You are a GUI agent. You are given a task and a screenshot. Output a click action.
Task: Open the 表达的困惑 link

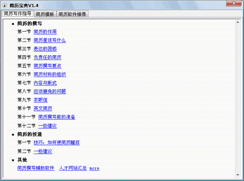[45, 49]
